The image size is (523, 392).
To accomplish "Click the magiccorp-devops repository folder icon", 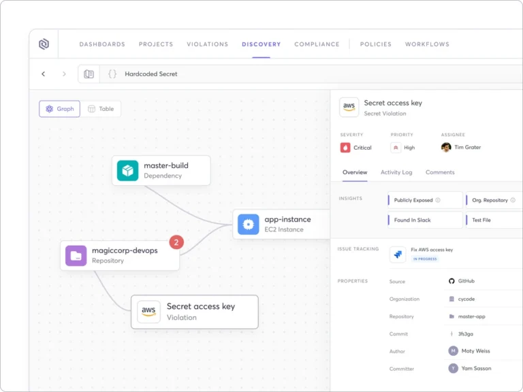I will pos(76,255).
